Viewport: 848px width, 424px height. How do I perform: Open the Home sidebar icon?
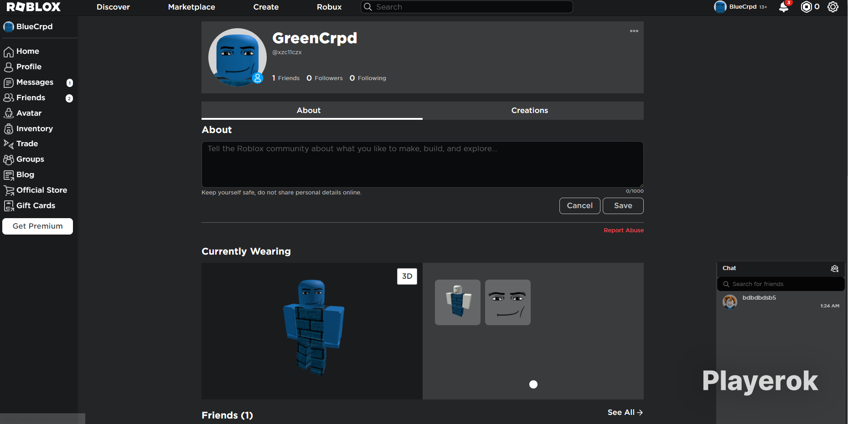(x=9, y=51)
